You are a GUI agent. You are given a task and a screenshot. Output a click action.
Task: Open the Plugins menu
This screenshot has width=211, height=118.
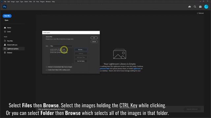point(43,2)
